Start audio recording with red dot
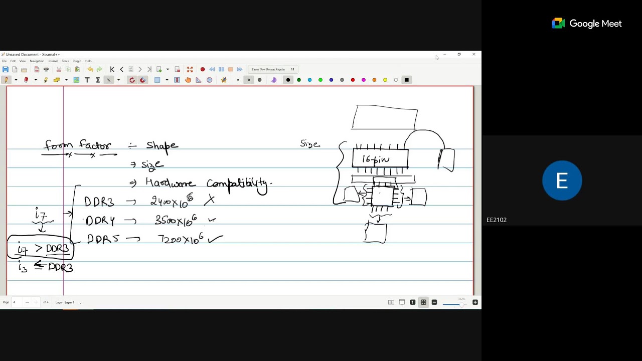 pyautogui.click(x=203, y=69)
